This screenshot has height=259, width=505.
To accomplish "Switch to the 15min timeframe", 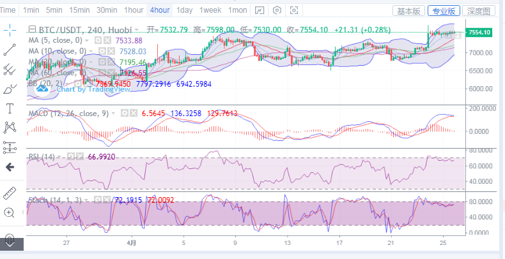I will (79, 10).
